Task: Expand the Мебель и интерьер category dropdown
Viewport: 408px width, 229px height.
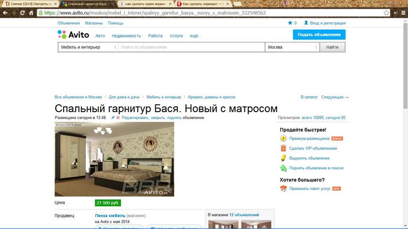Action: (88, 47)
